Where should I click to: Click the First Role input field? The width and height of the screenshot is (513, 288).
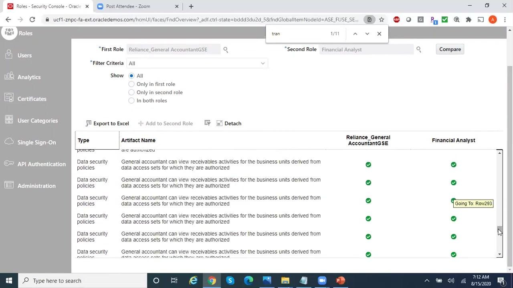click(x=174, y=50)
